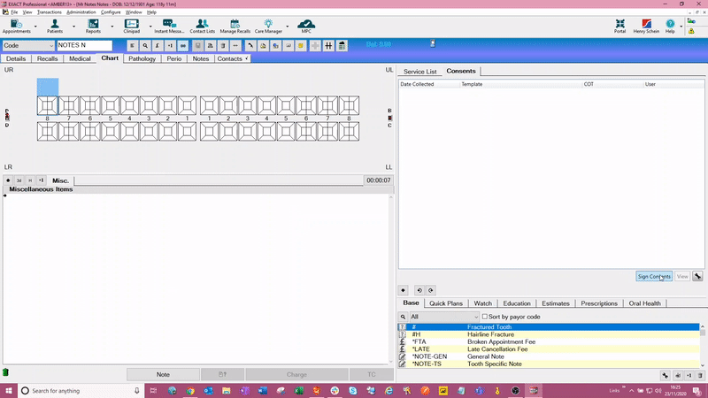The image size is (708, 398).
Task: Switch to the Medical tab
Action: [x=80, y=58]
